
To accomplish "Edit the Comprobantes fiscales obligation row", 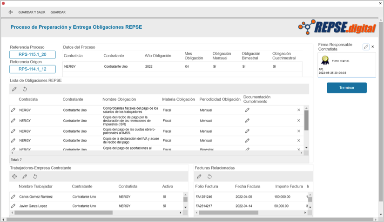I will [x=13, y=110].
